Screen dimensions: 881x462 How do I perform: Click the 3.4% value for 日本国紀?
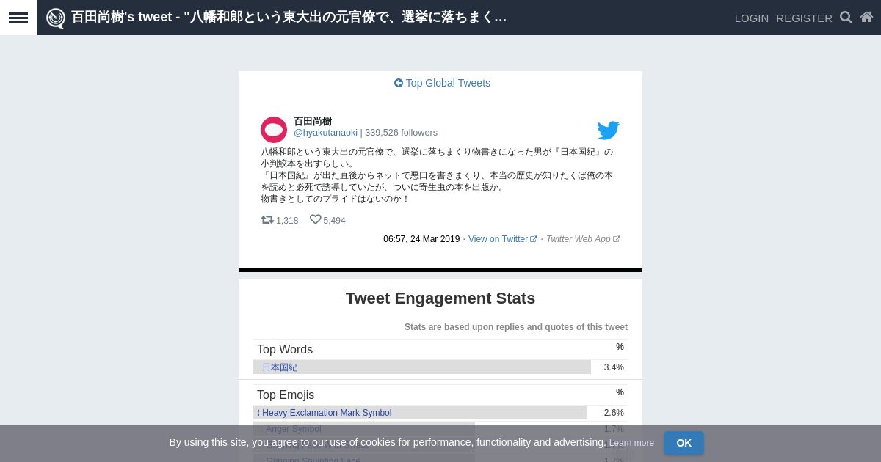click(614, 367)
